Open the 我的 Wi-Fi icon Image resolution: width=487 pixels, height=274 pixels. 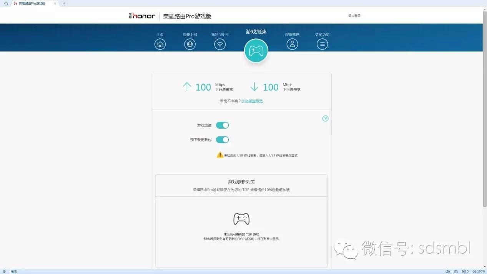(x=220, y=44)
